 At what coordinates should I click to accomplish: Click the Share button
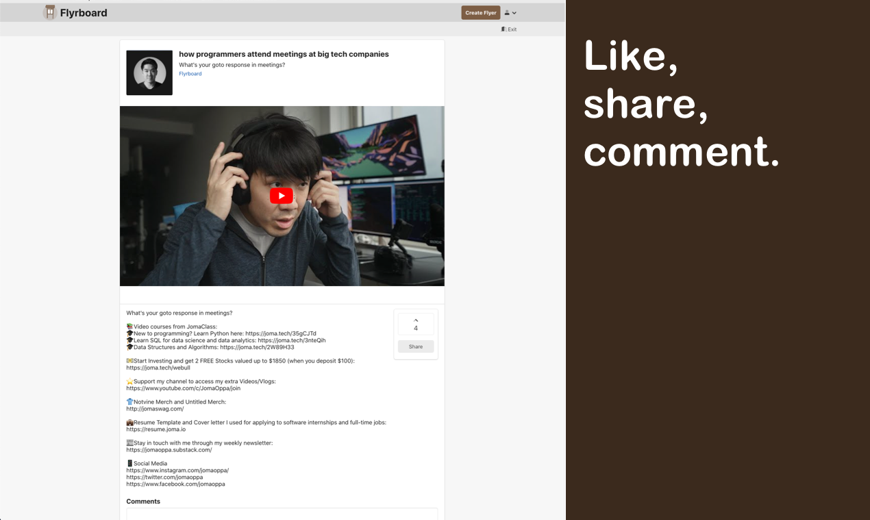[416, 346]
